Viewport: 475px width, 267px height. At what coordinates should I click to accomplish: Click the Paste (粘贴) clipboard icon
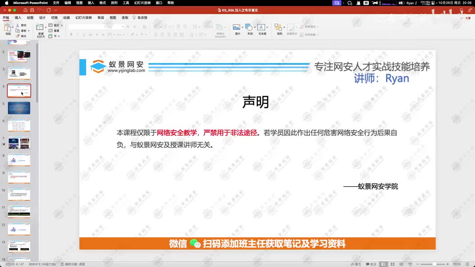[7, 27]
